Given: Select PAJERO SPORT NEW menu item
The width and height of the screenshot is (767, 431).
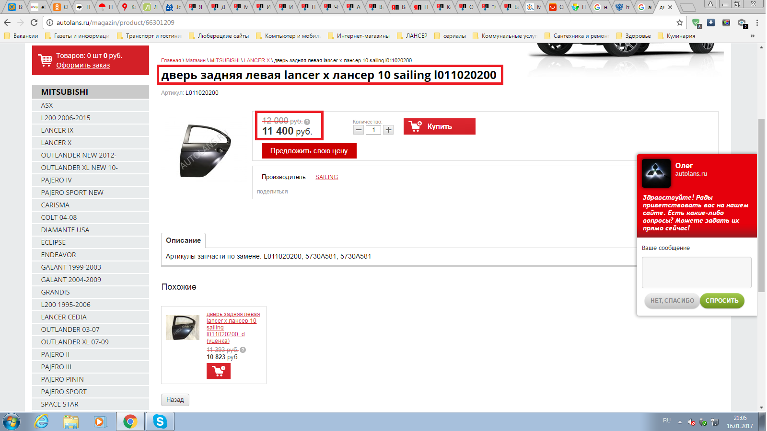Looking at the screenshot, I should (x=91, y=193).
